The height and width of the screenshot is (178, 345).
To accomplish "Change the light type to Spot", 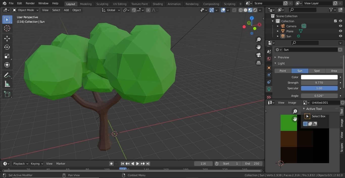I will [x=317, y=71].
